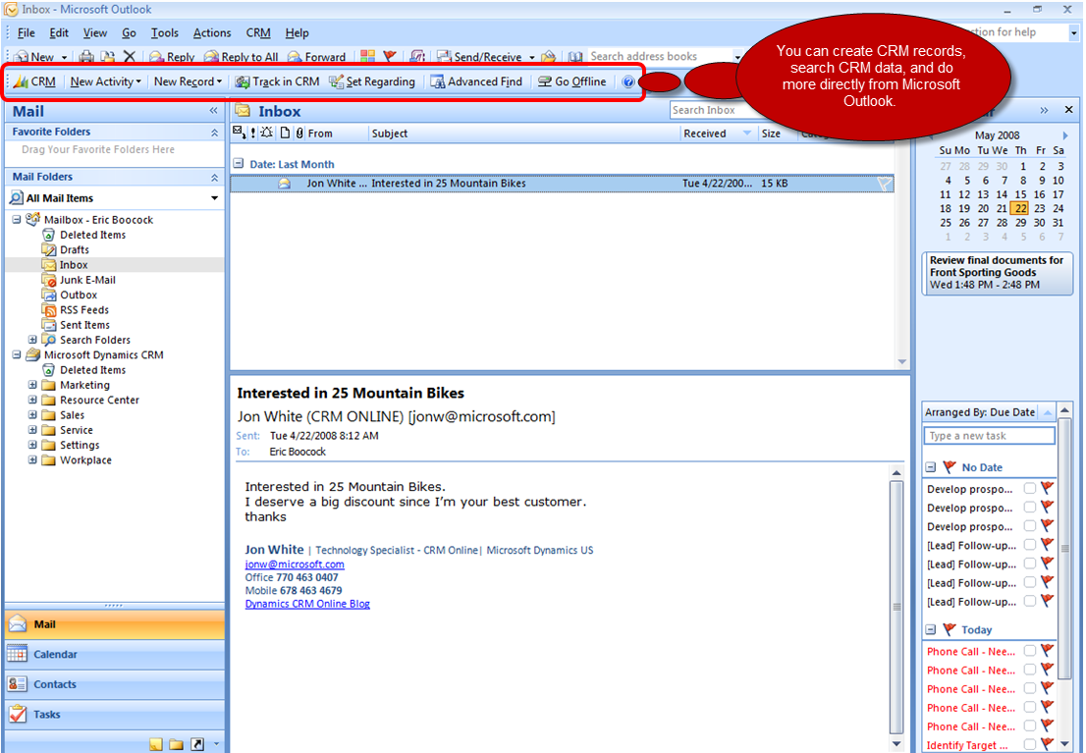Screen dimensions: 1086x753
Task: Open the Folder List icon in the navigation footer
Action: point(177,744)
